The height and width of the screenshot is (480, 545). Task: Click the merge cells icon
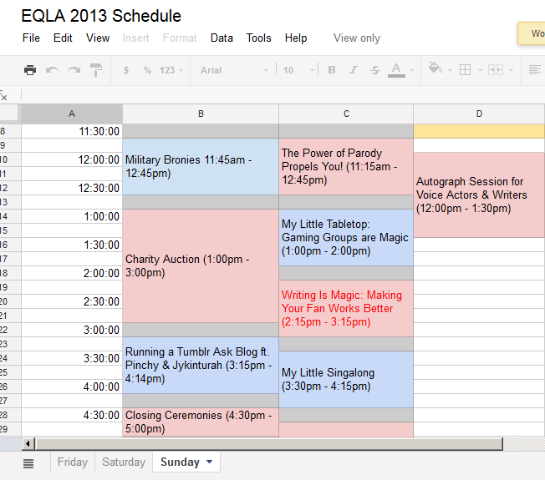pos(496,70)
